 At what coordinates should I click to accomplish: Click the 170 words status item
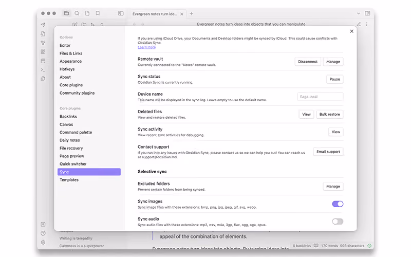pos(329,246)
